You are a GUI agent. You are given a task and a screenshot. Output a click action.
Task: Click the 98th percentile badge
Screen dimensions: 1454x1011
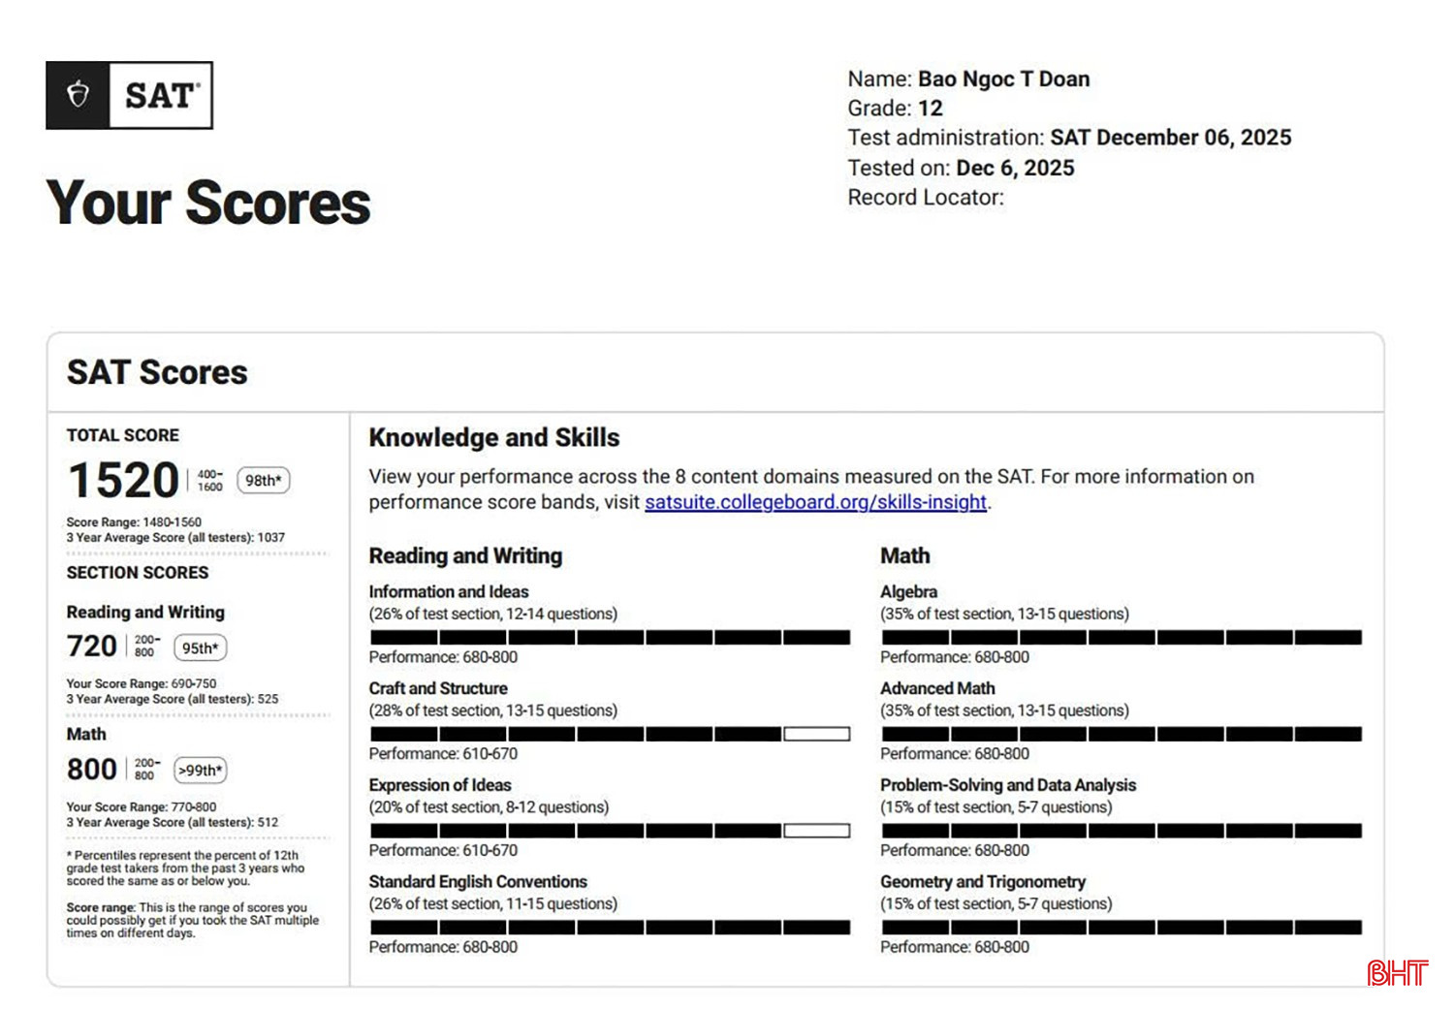coord(263,481)
